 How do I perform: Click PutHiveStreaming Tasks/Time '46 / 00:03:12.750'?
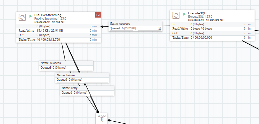click(48, 40)
